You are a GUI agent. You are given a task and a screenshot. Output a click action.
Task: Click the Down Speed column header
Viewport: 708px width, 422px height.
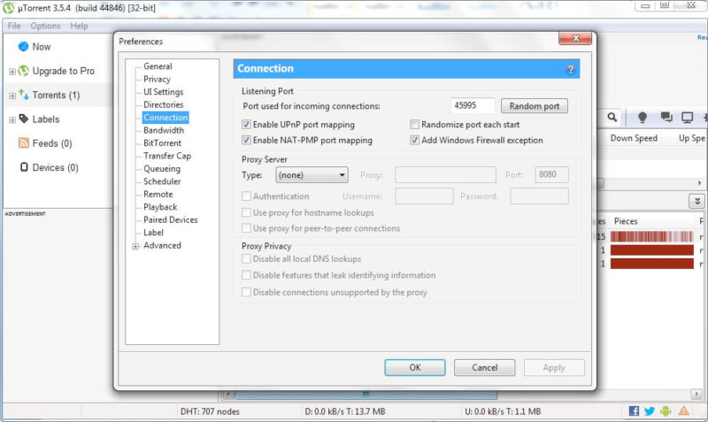click(x=634, y=138)
